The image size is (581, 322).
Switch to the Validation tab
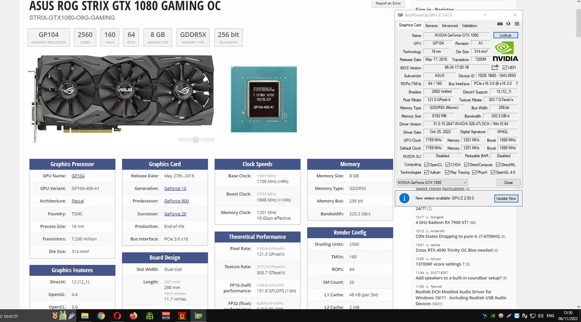469,26
